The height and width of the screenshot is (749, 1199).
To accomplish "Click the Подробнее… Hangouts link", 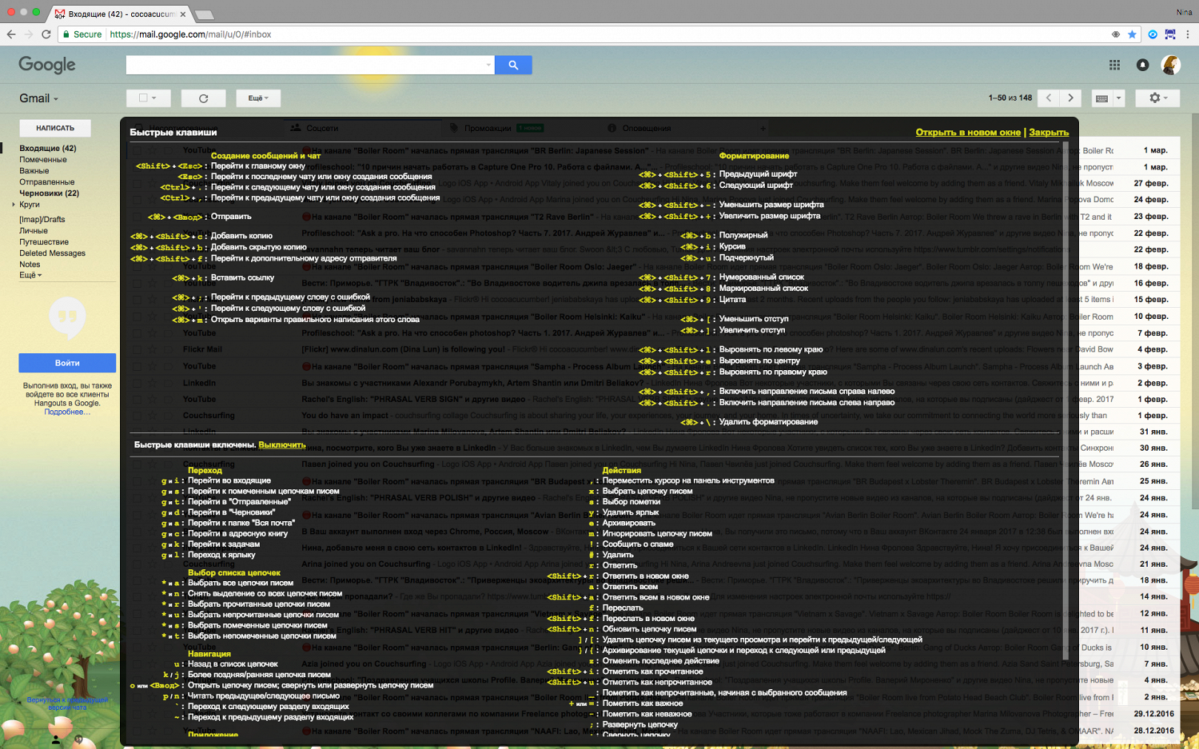I will (67, 412).
